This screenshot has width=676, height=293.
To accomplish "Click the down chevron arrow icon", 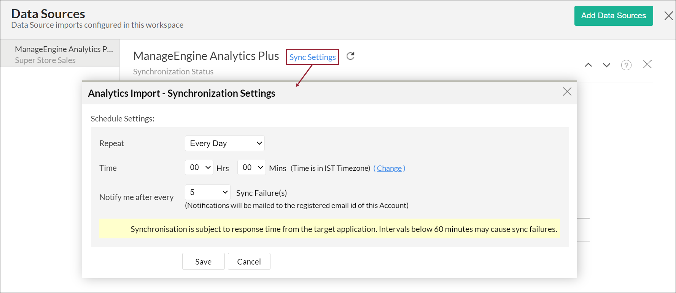I will point(606,65).
